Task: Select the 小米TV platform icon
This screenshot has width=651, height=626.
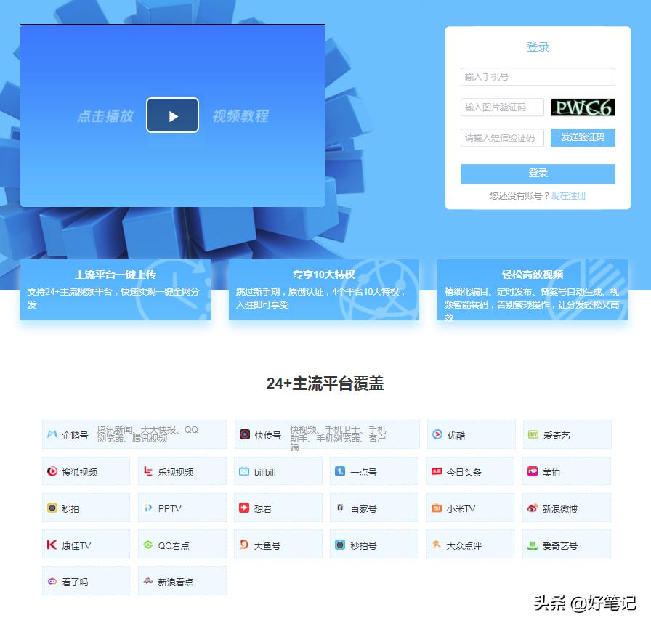Action: 469,508
